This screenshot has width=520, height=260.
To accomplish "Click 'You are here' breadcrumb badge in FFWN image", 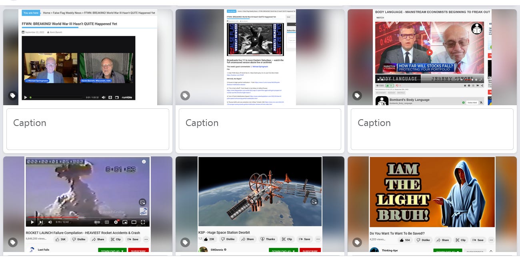I will 31,13.
